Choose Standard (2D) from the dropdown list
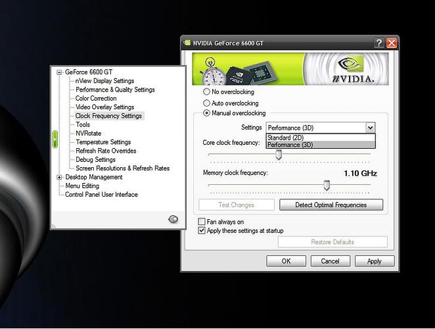This screenshot has height=329, width=435. [x=321, y=138]
